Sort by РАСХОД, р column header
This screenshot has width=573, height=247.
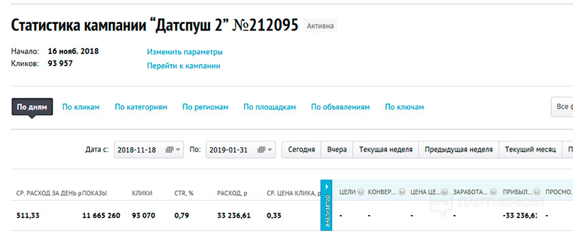(232, 193)
